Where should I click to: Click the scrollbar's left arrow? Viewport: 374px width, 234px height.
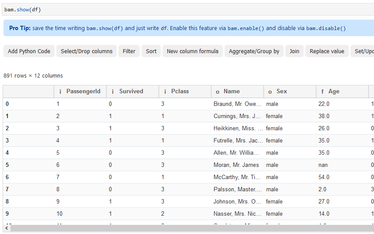pyautogui.click(x=6, y=228)
